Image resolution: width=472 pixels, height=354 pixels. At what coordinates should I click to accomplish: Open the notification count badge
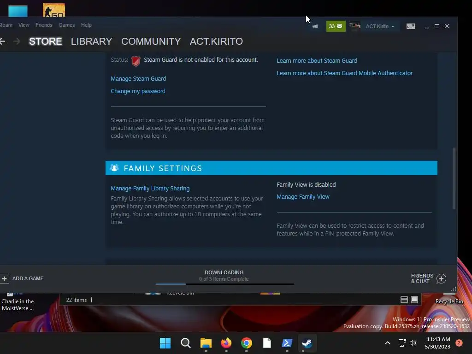459,343
